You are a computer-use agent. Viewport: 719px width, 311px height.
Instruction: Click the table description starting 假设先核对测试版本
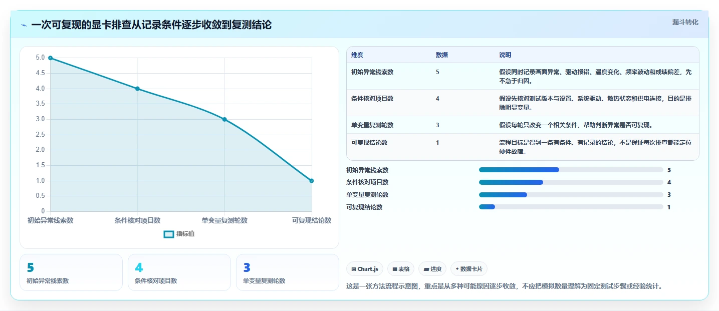pyautogui.click(x=595, y=103)
